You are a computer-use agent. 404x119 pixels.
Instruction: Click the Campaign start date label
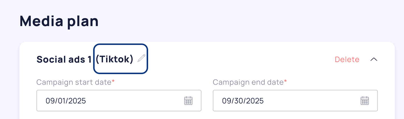[74, 82]
